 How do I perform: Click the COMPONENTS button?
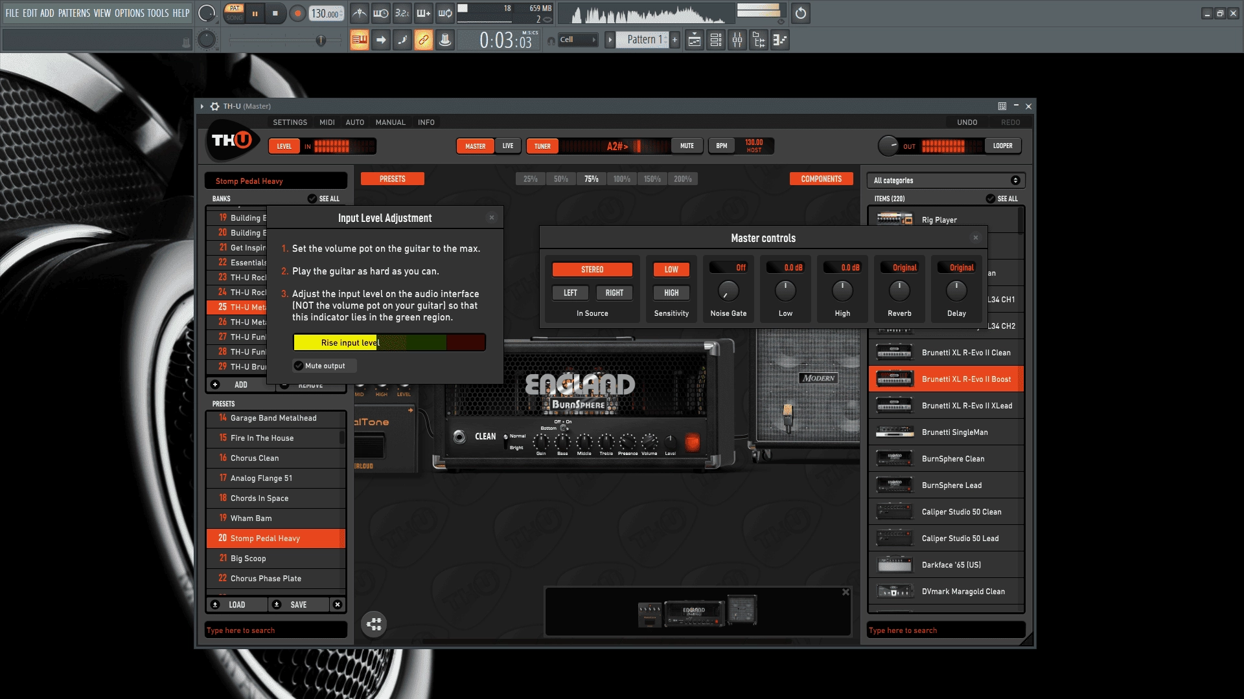pos(822,179)
